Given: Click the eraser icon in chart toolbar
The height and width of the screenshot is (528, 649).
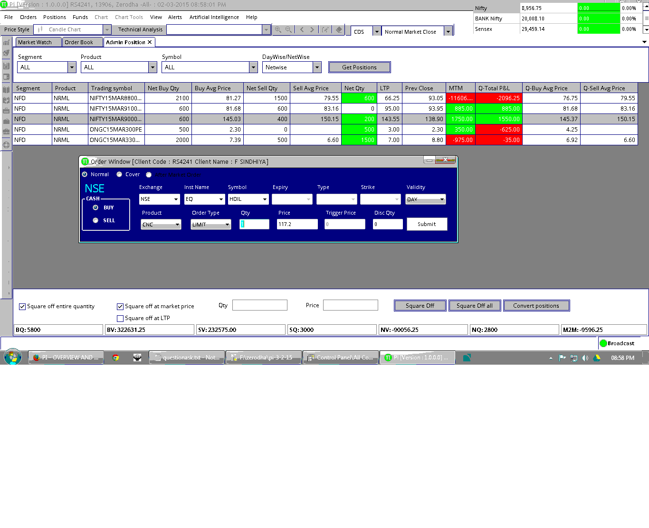Looking at the screenshot, I should tap(339, 29).
